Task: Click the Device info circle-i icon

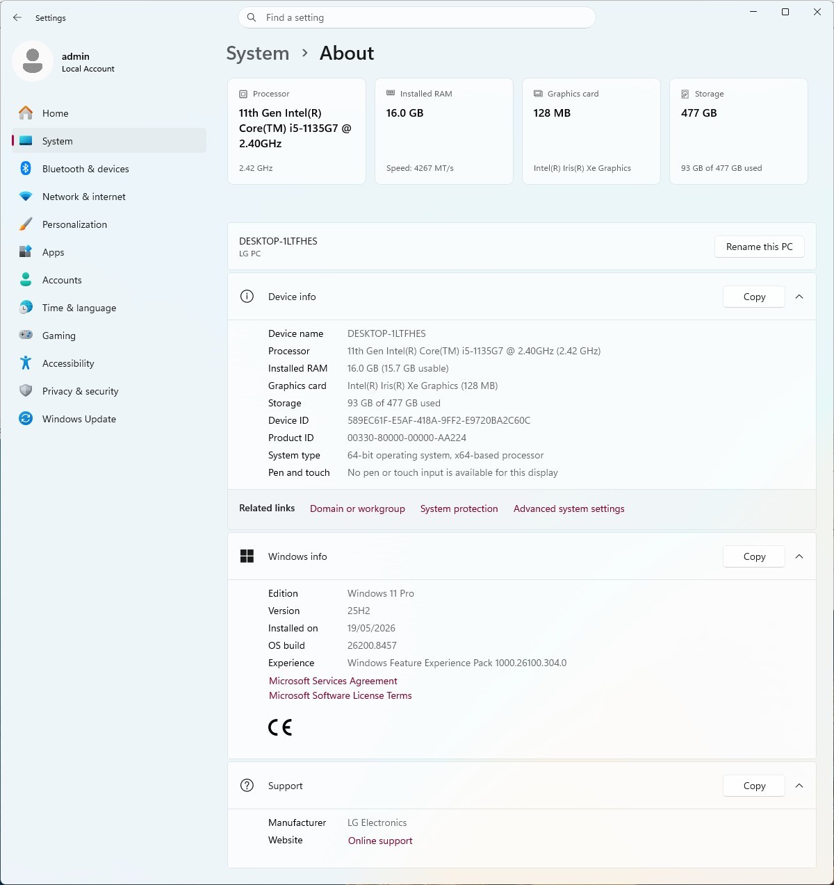Action: coord(247,297)
